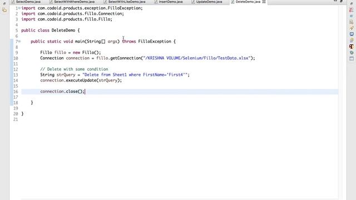Open the gray window icon in right trim
The image size is (356, 200).
352,58
